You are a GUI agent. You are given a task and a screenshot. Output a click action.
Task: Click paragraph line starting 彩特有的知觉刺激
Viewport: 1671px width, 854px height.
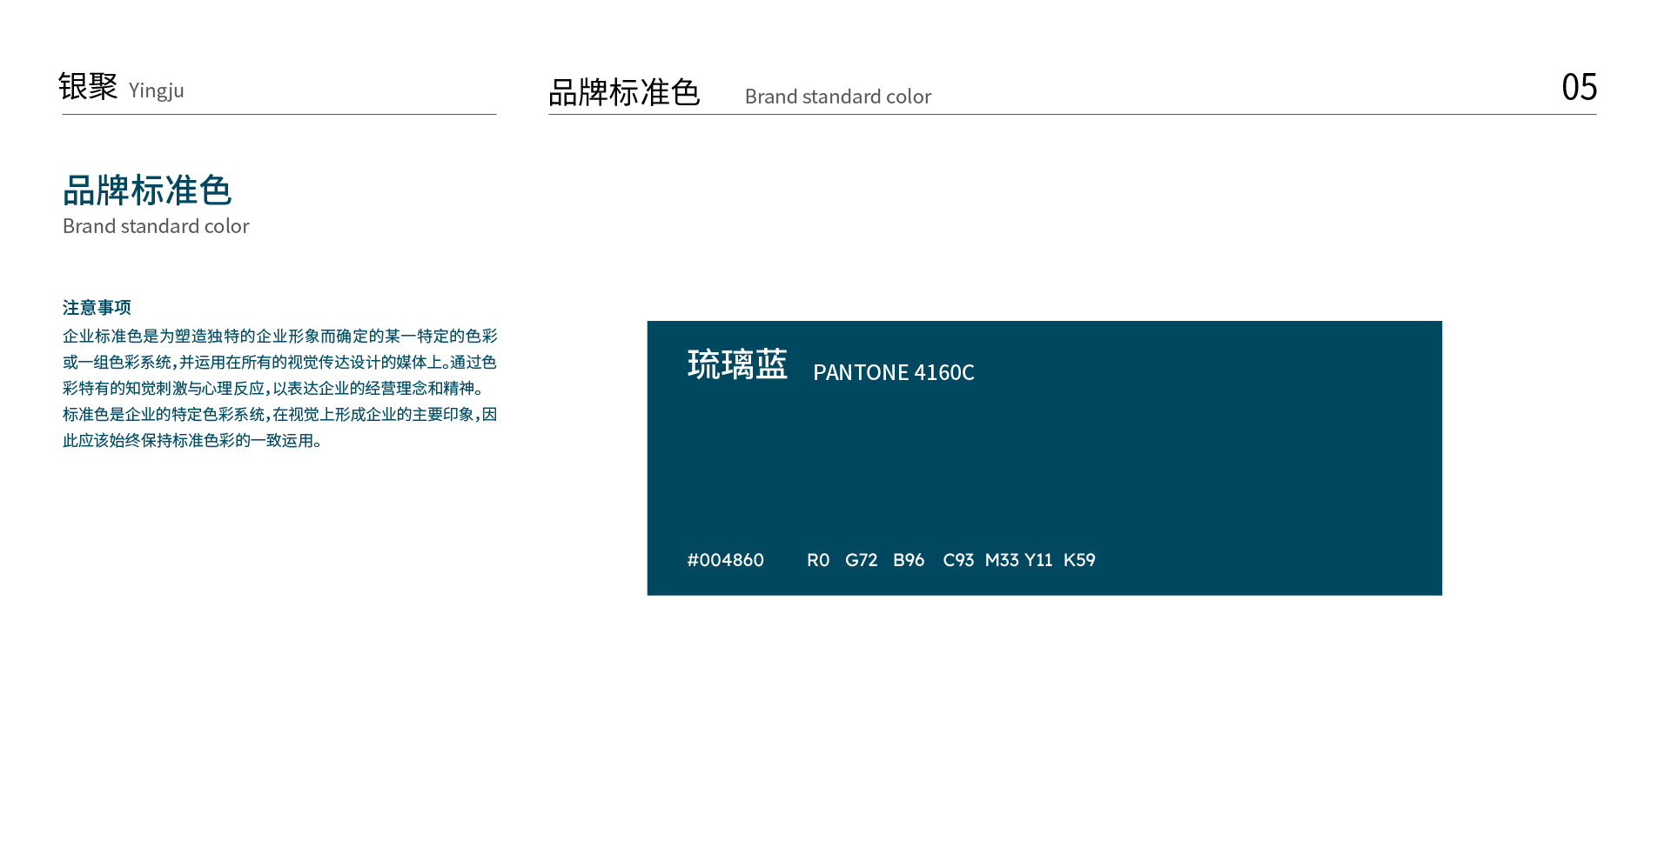click(x=273, y=388)
